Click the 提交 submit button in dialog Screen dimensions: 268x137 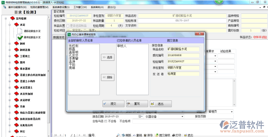[114, 104]
